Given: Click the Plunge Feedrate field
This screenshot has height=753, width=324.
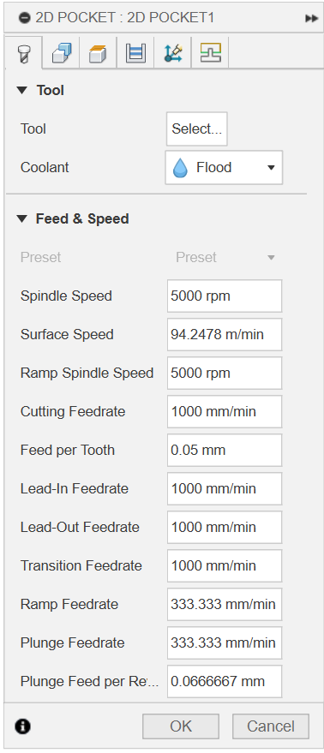Looking at the screenshot, I should (x=225, y=642).
